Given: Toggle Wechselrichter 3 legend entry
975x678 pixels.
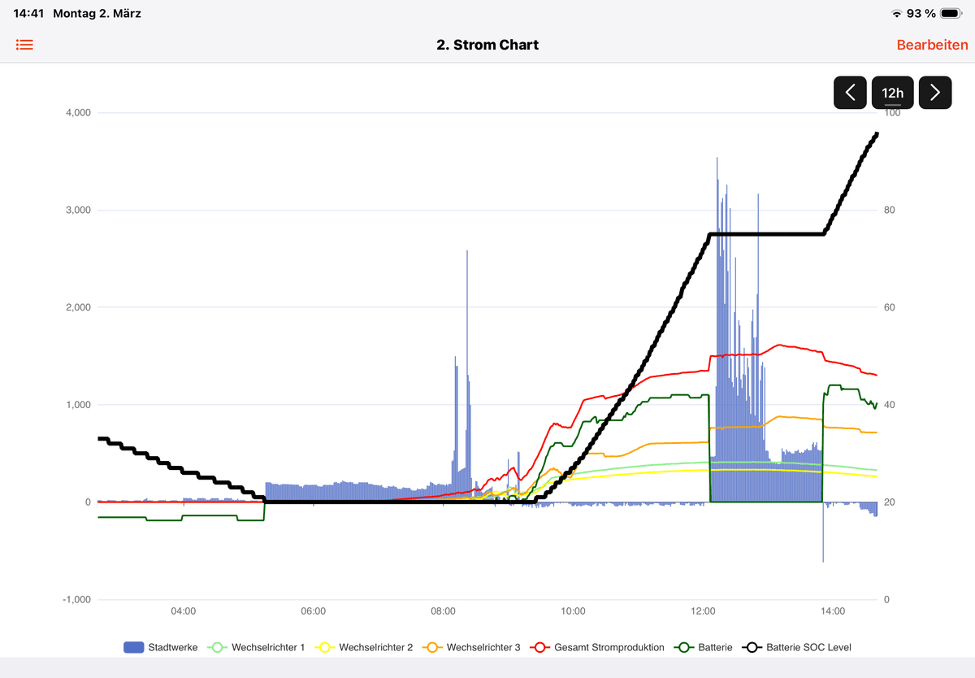Looking at the screenshot, I should click(x=471, y=647).
